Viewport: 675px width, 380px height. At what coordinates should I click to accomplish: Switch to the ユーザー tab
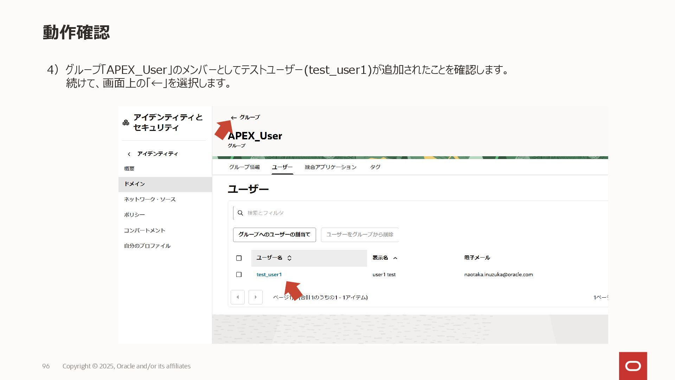pyautogui.click(x=282, y=167)
